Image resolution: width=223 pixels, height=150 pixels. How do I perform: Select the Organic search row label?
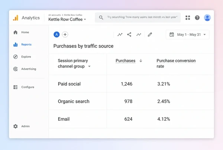(74, 101)
